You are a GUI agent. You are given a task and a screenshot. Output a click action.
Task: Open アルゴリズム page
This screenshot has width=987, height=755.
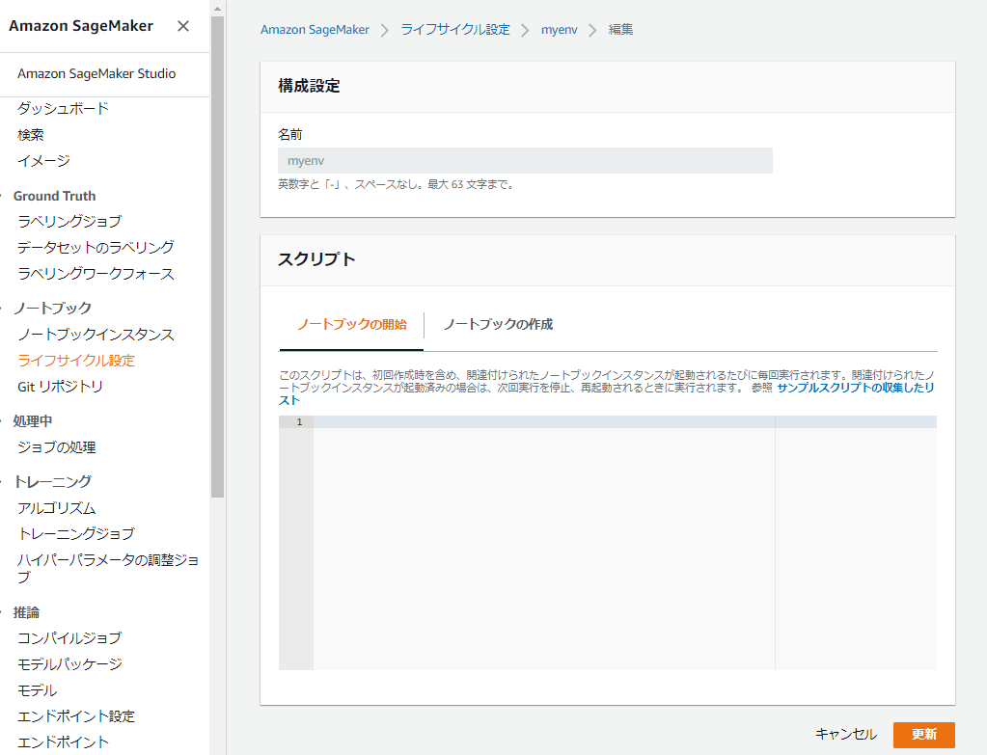tap(57, 508)
